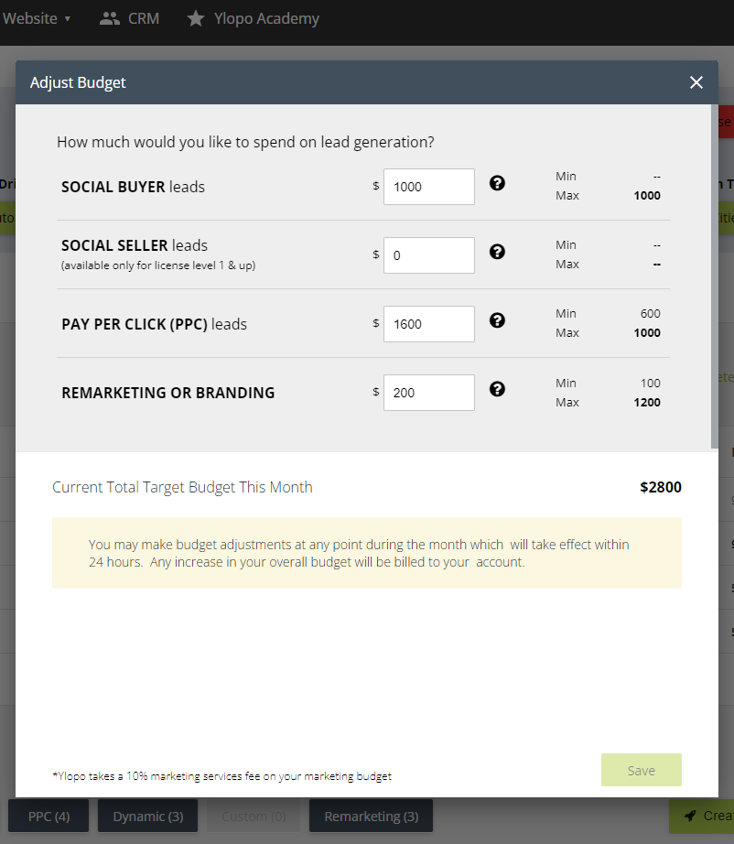Select the Remarketing budget input field

click(428, 393)
